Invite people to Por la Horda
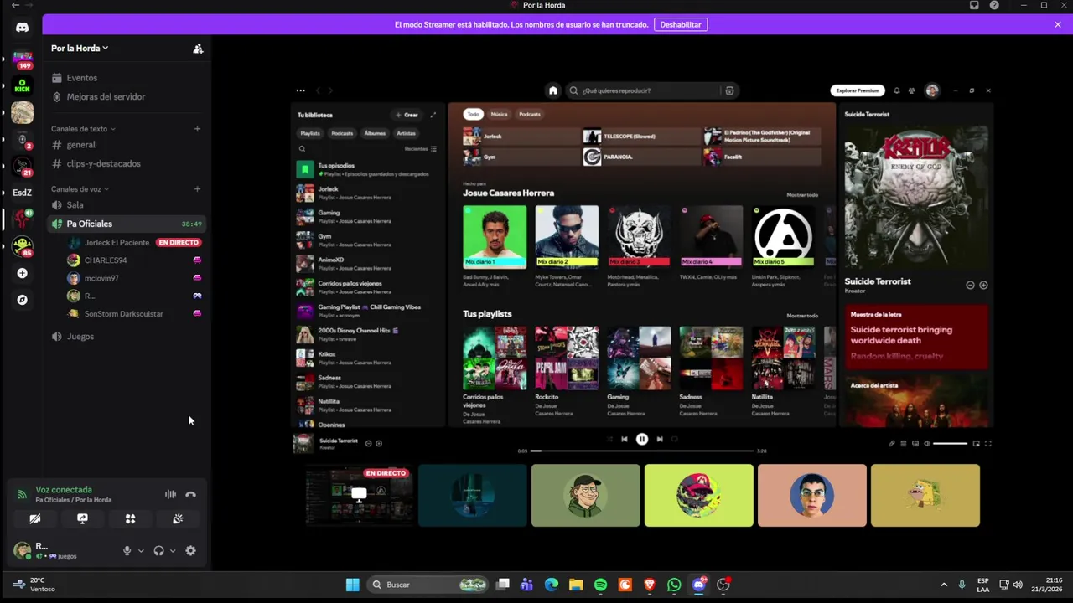The image size is (1073, 603). (198, 49)
